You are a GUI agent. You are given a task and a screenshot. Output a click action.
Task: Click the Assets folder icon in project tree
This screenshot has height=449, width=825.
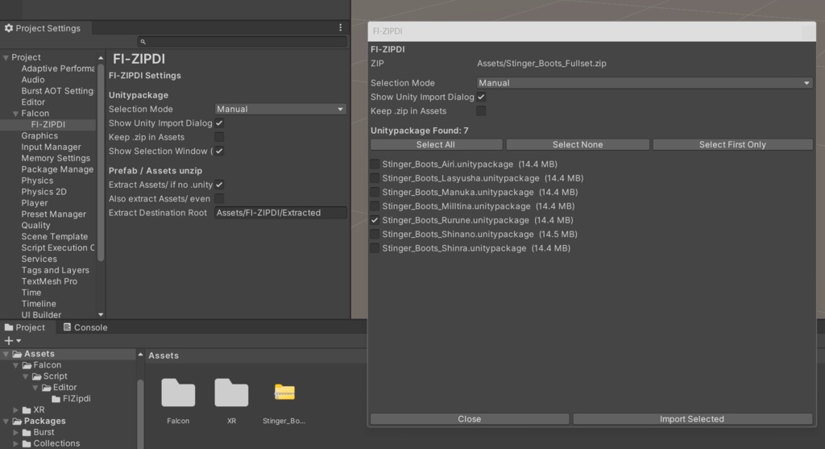coord(18,354)
